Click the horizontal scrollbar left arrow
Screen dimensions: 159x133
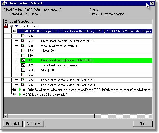pos(6,116)
